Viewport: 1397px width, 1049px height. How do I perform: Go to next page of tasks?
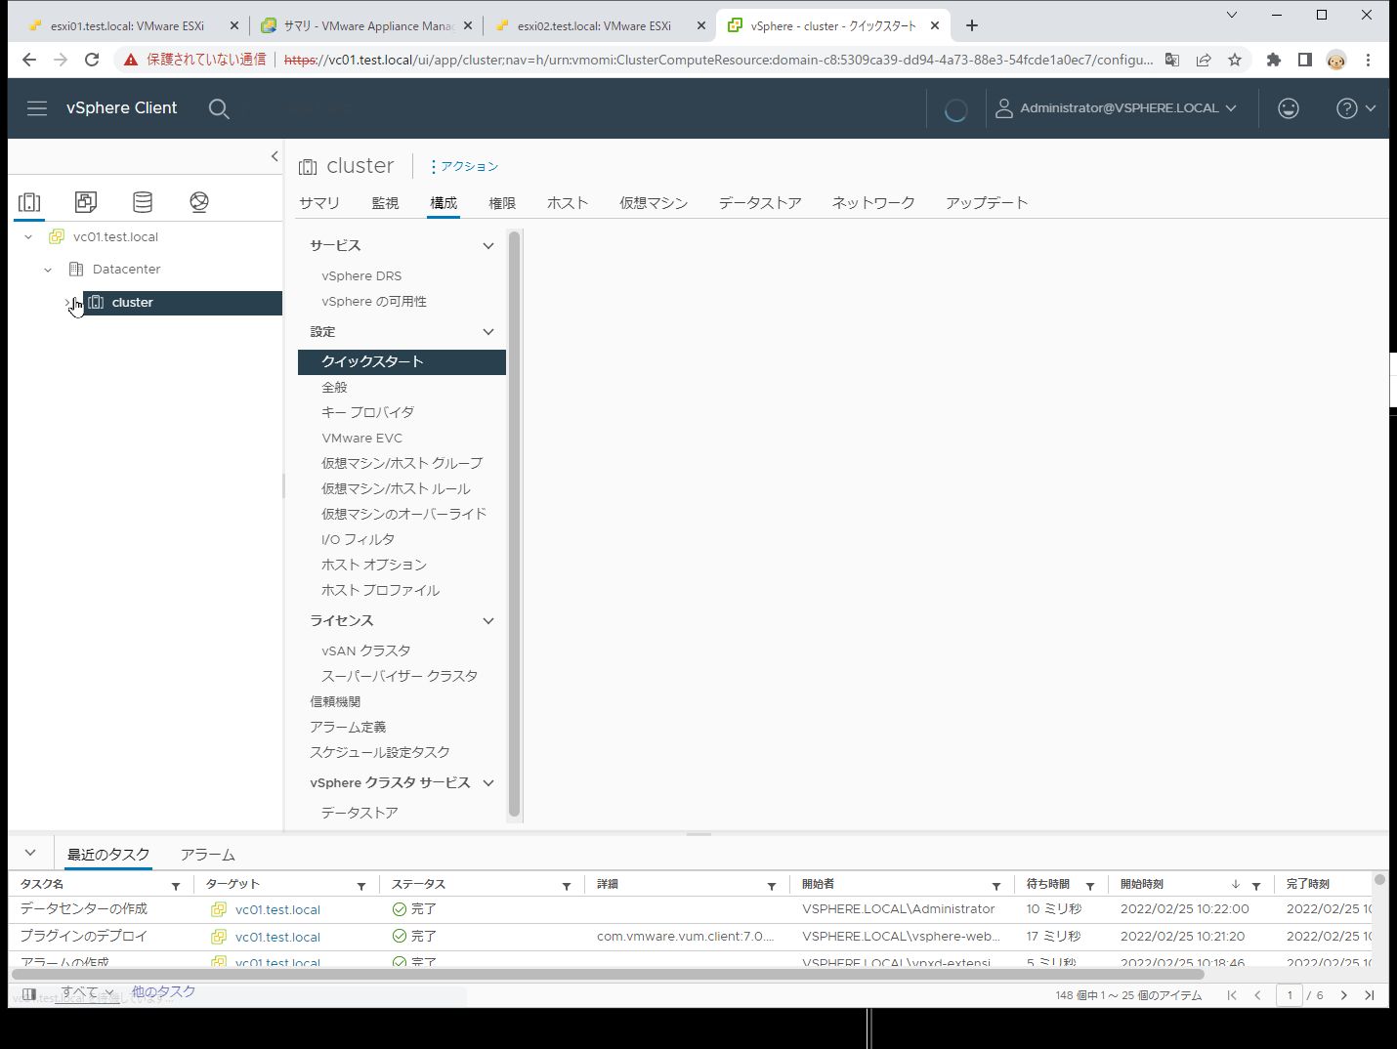[1344, 996]
